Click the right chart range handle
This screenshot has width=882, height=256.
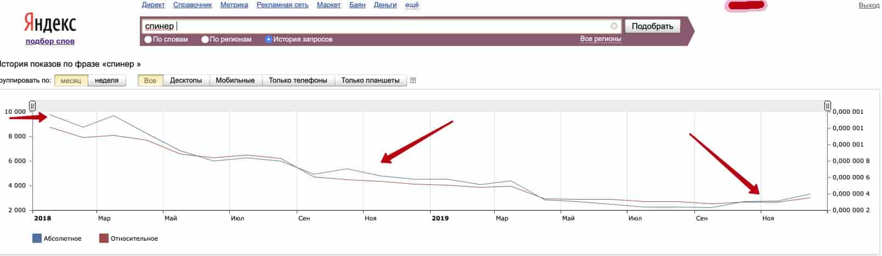tap(827, 106)
